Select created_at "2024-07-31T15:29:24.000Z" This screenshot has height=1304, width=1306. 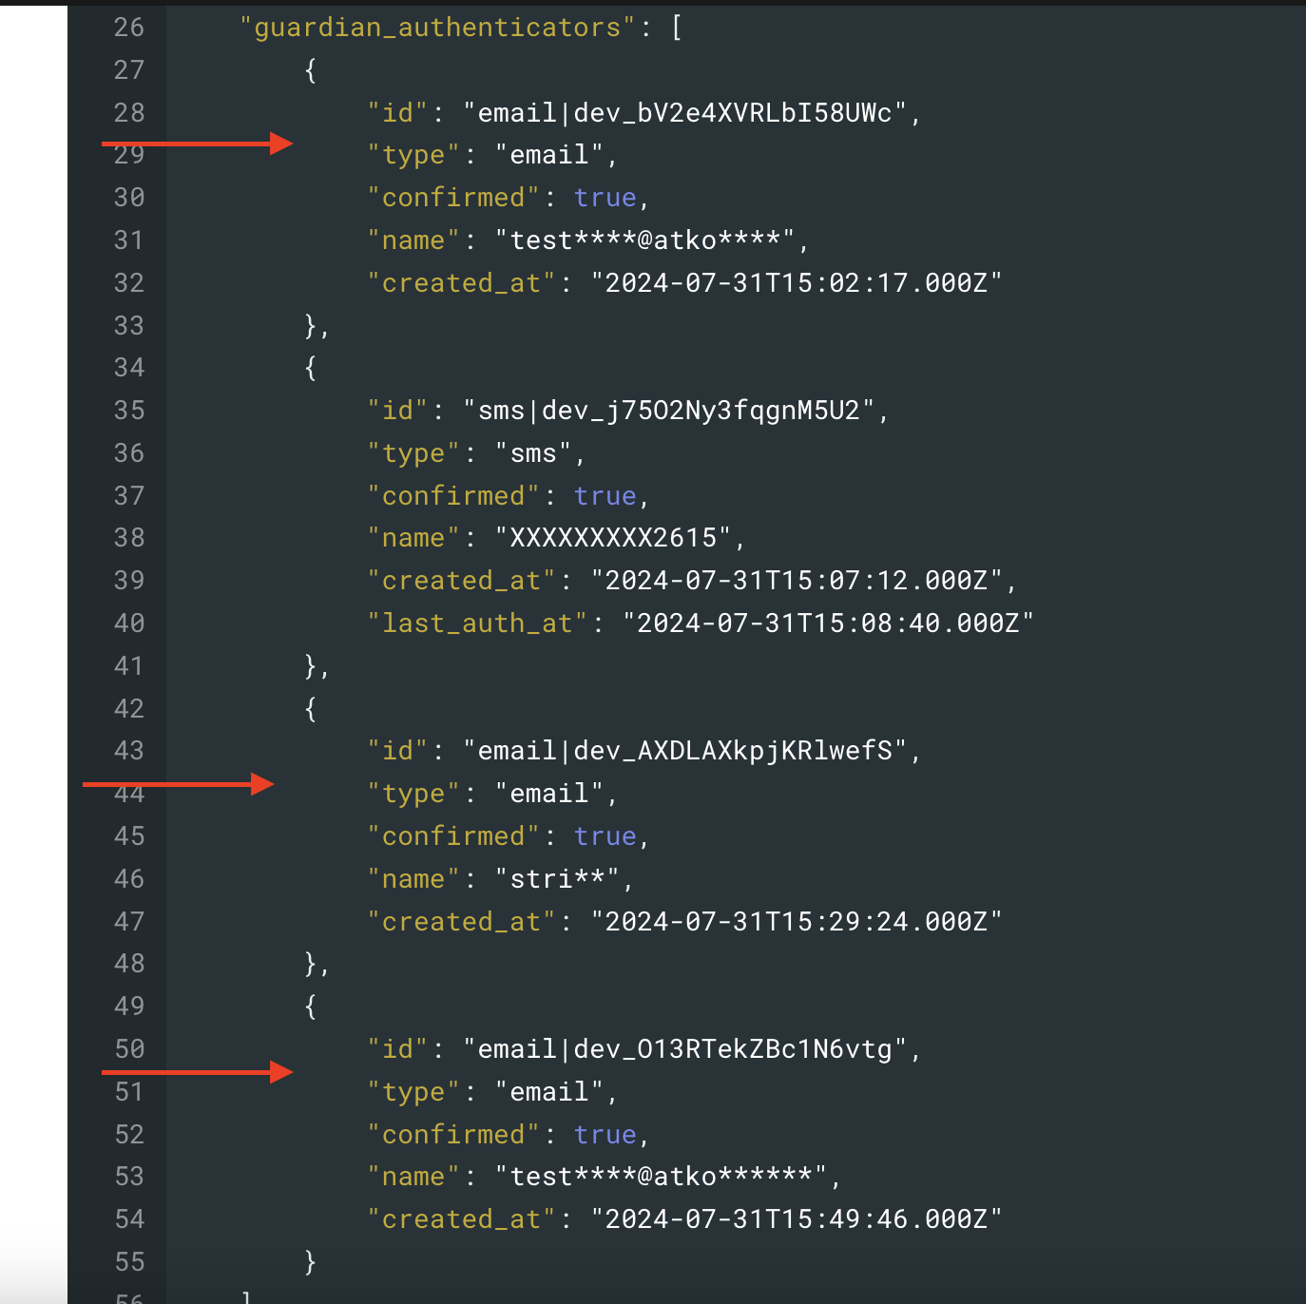(x=797, y=922)
